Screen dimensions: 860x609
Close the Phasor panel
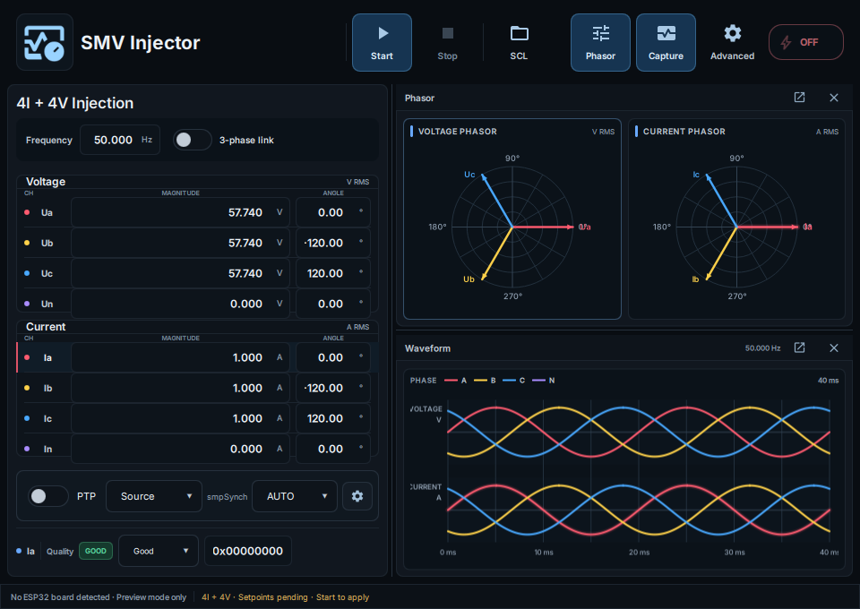834,98
